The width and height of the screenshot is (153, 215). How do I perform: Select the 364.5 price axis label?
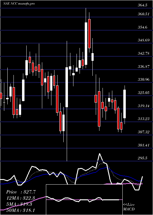tap(142, 5)
